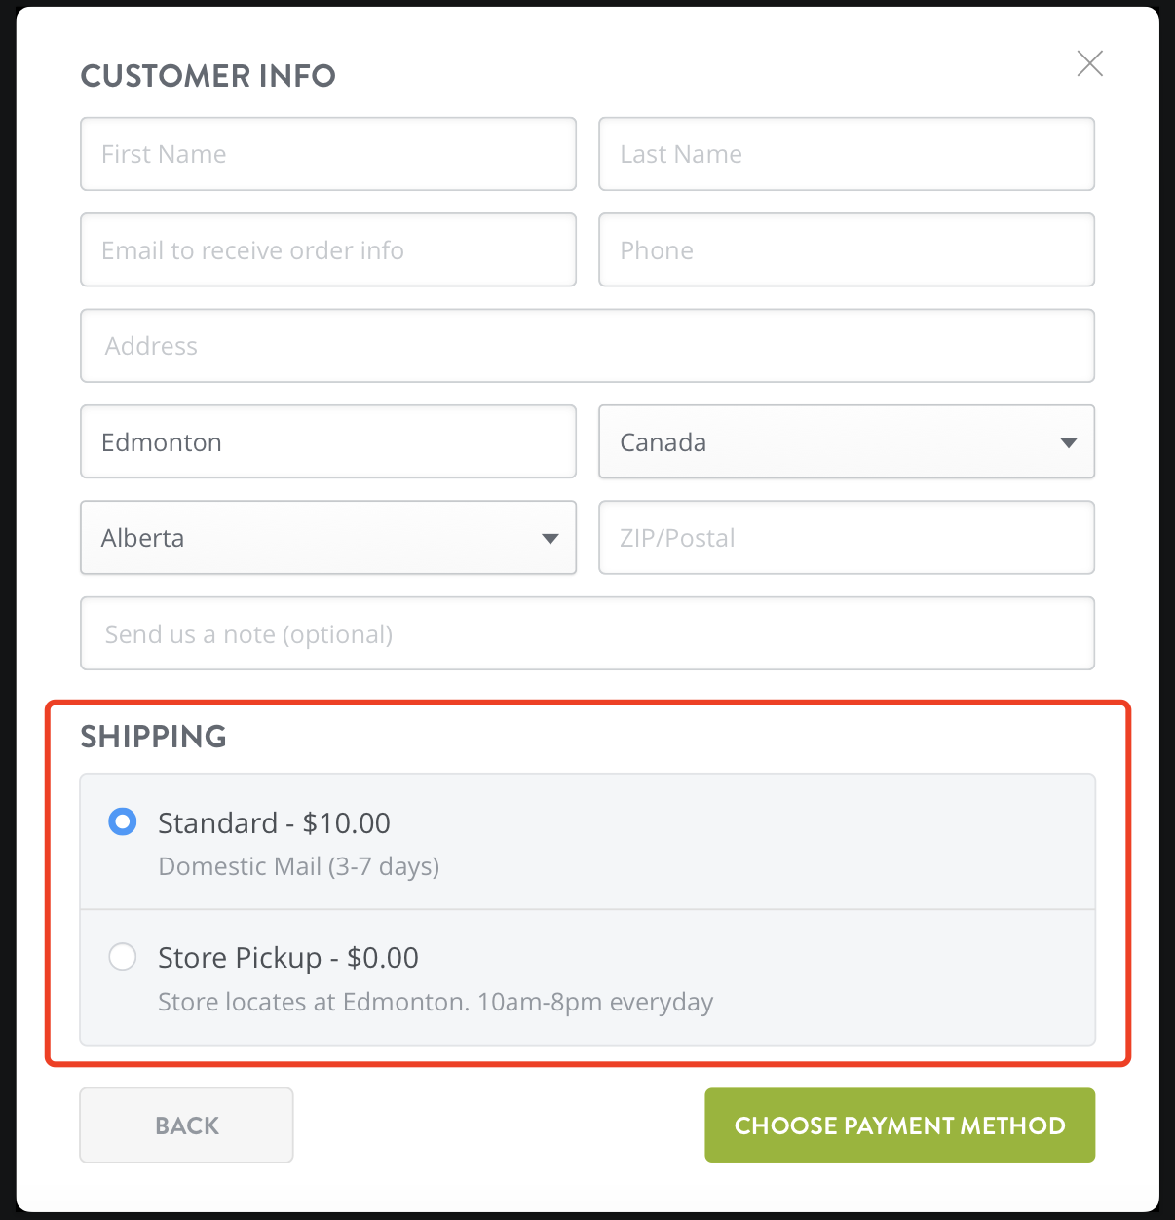Viewport: 1175px width, 1220px height.
Task: Click into the First Name field
Action: coord(328,154)
